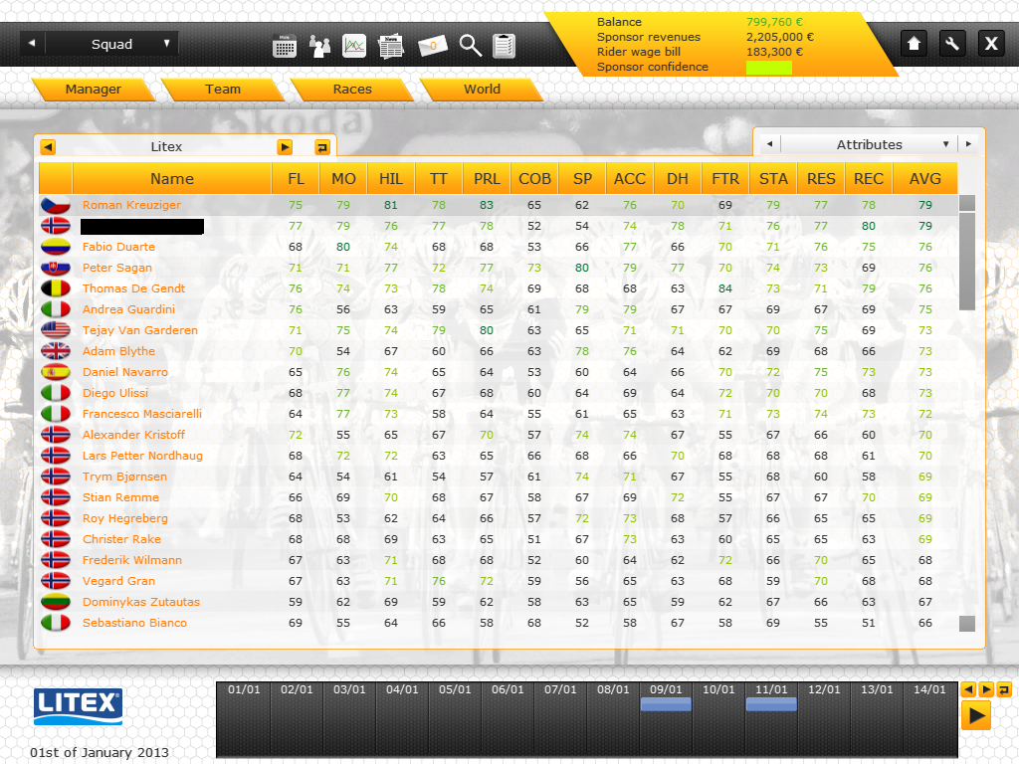The image size is (1019, 764).
Task: Open the calendar icon in the toolbar
Action: click(x=285, y=45)
